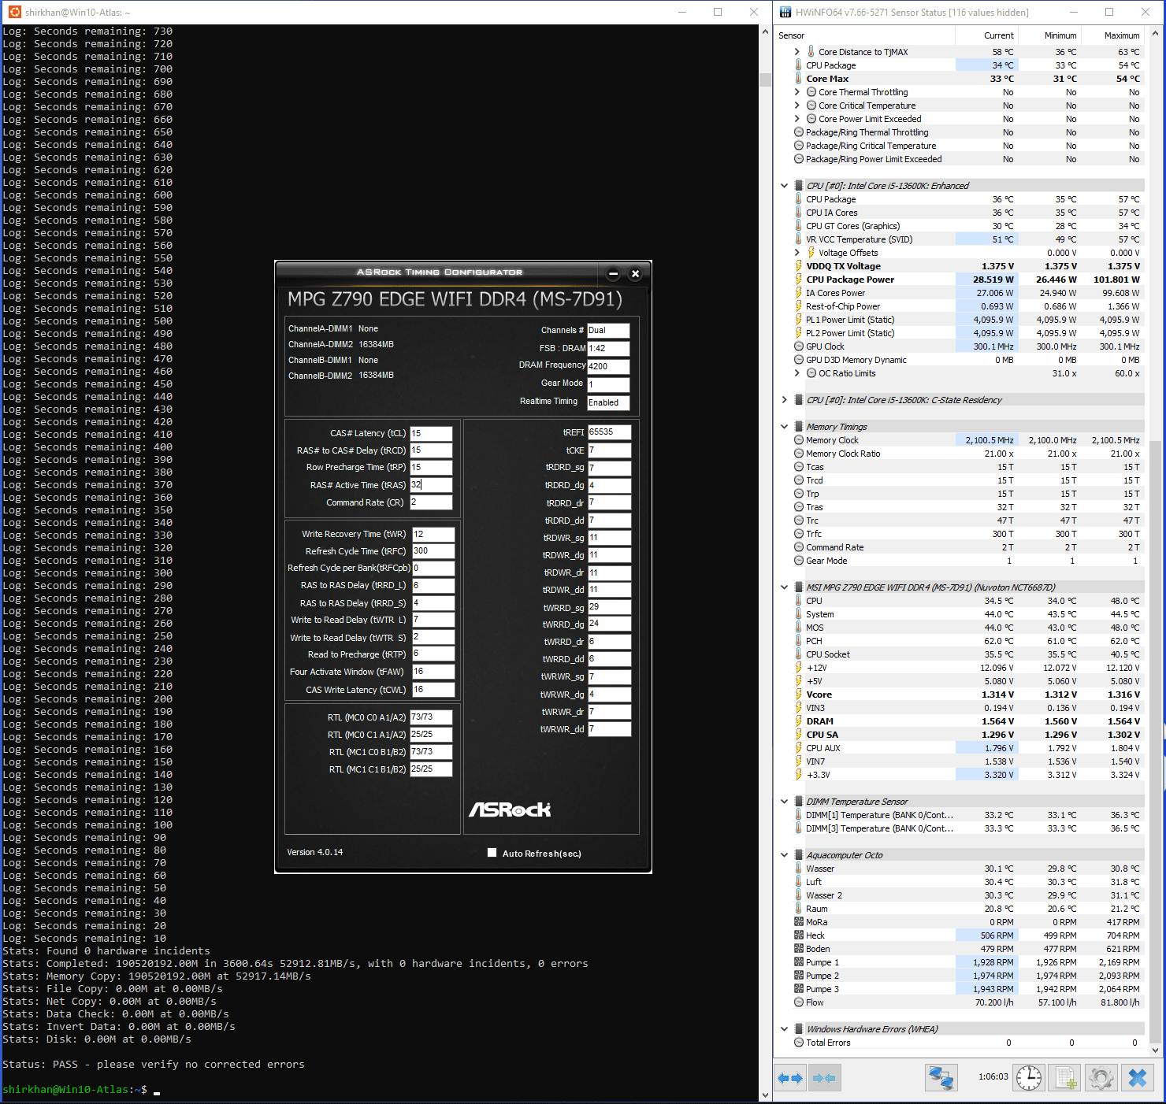
Task: Click the chip icon of Memory Timings group
Action: click(799, 427)
